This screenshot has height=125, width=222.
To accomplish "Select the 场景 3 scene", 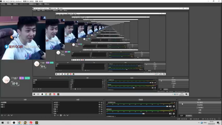I will click(26, 107).
